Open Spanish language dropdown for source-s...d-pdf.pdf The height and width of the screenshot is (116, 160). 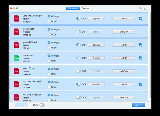[x=96, y=85]
